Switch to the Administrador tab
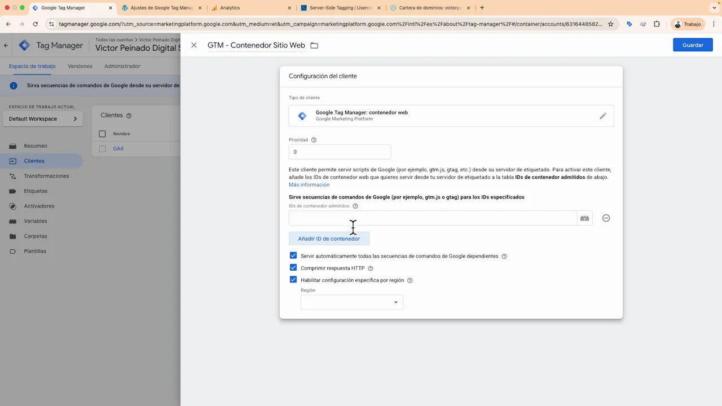722x406 pixels. [122, 66]
